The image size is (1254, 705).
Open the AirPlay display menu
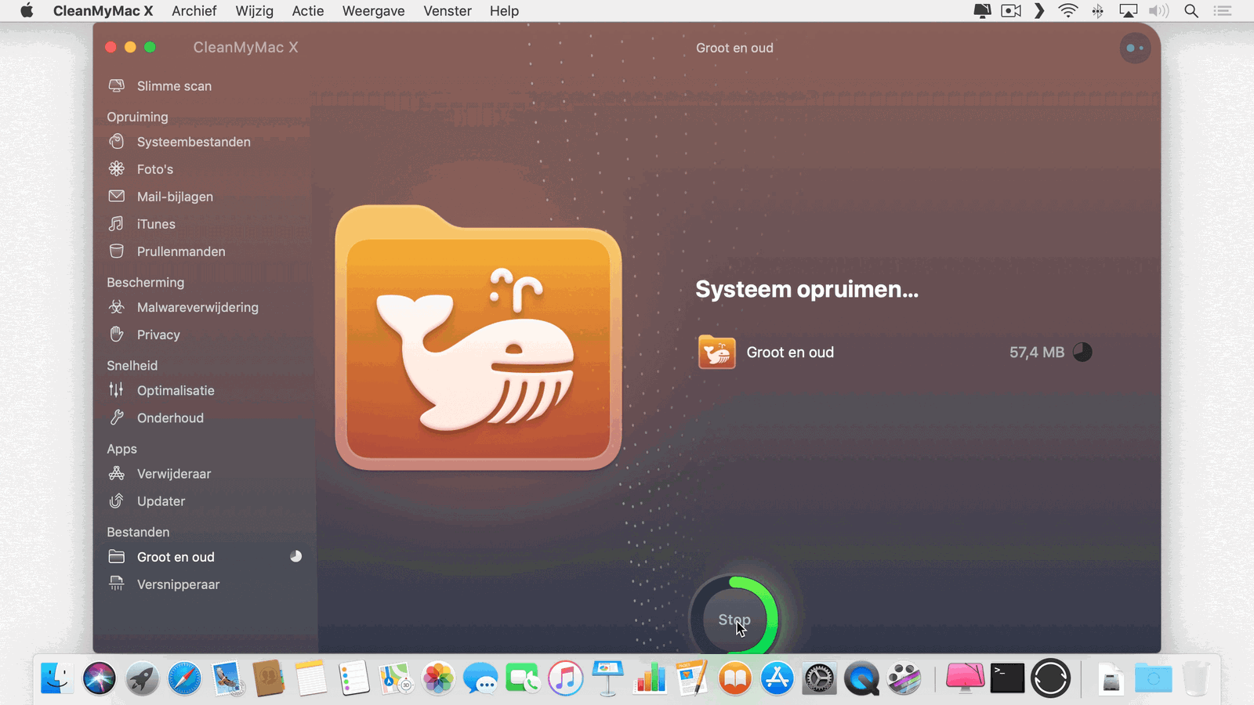coord(1128,11)
